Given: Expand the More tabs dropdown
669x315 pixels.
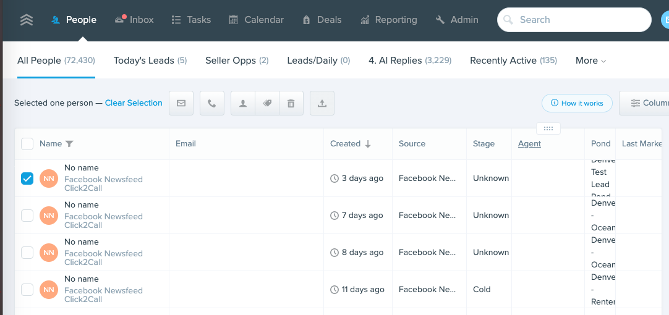Looking at the screenshot, I should coord(590,61).
